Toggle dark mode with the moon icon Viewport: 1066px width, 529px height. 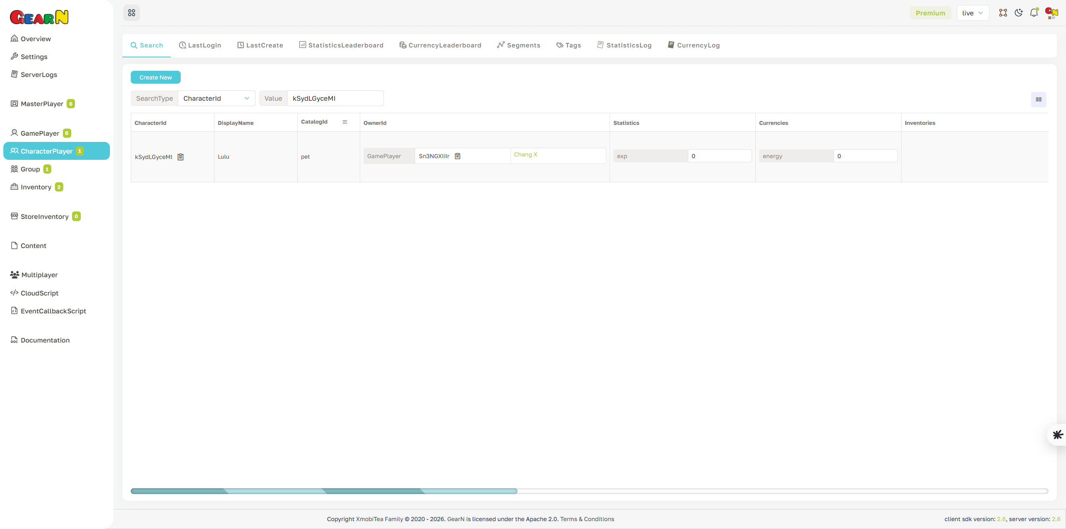pos(1019,12)
